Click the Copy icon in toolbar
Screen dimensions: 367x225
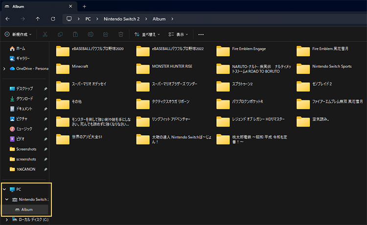[60, 35]
